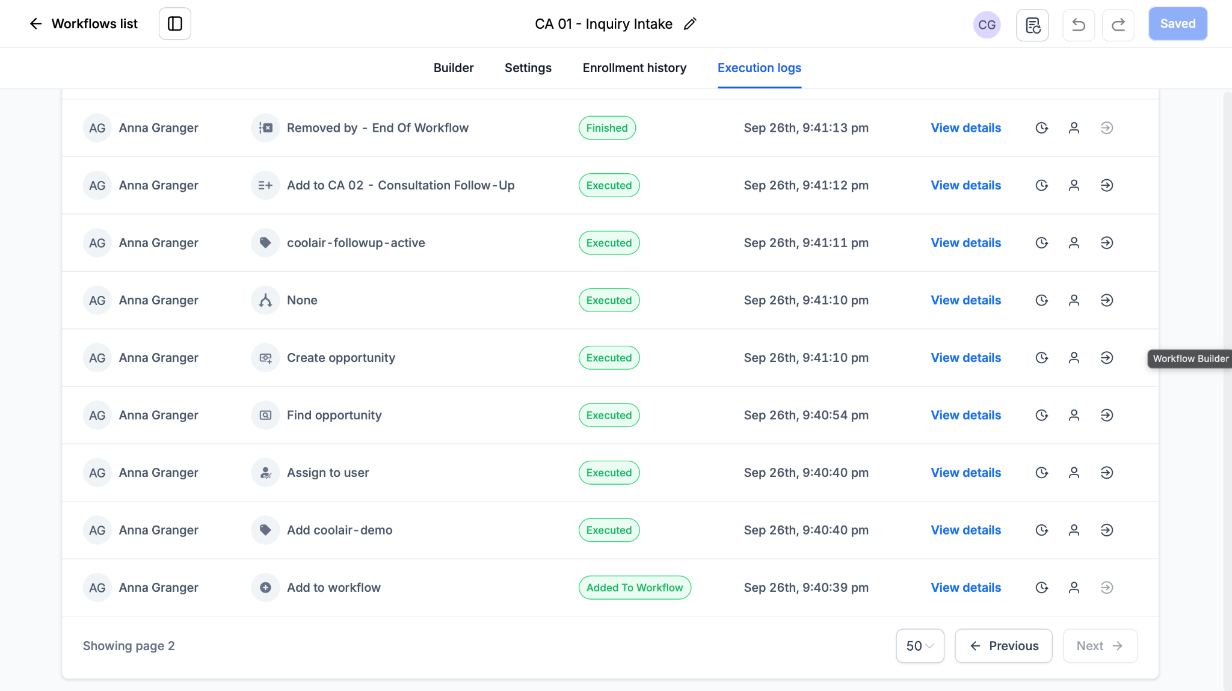The width and height of the screenshot is (1232, 691).
Task: Click the 'Sep 26th, 9:40:54 pm' timestamp
Action: [806, 415]
